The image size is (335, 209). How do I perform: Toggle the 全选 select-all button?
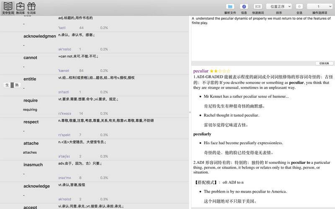coord(299,7)
